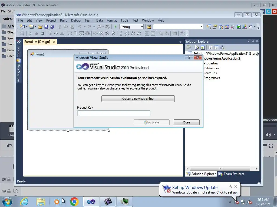Click View Class Diagram icon in Solution Explorer
Image resolution: width=277 pixels, height=207 pixels.
click(222, 47)
